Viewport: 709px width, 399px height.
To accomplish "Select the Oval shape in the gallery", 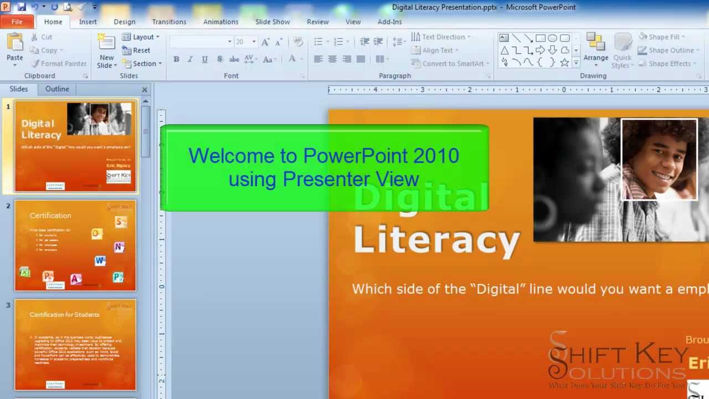I will coord(553,38).
